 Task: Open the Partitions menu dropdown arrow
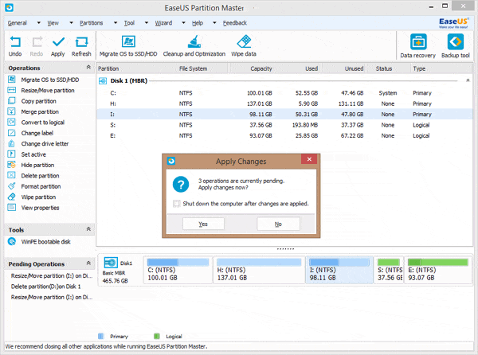116,23
